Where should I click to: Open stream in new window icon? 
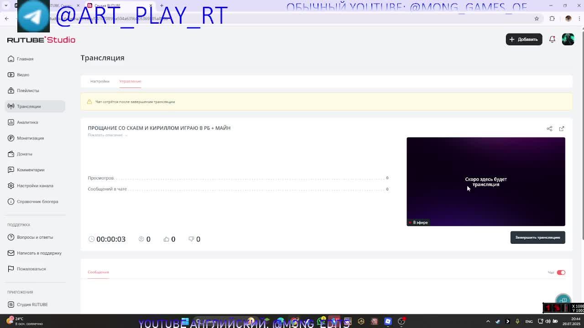coord(562,128)
